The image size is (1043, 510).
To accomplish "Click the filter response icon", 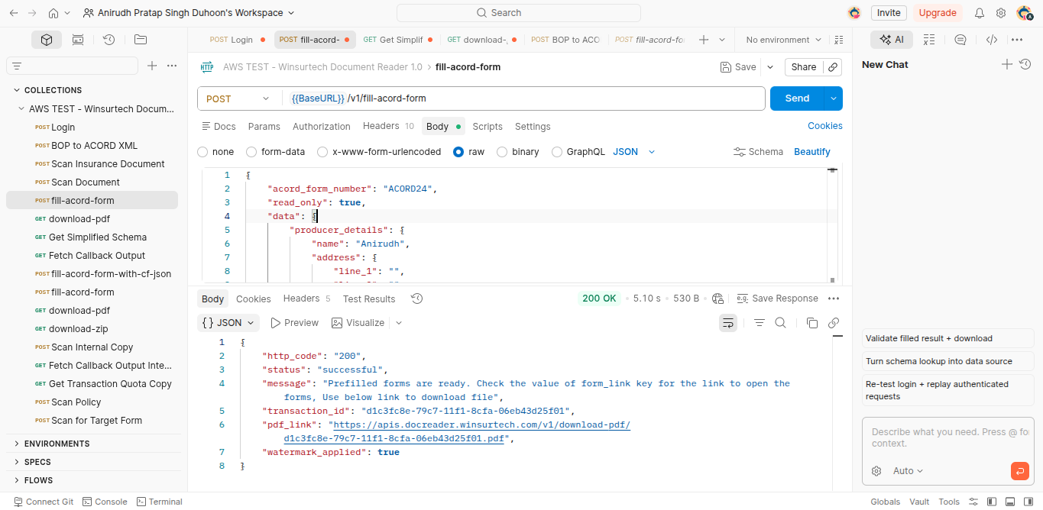I will click(x=760, y=323).
